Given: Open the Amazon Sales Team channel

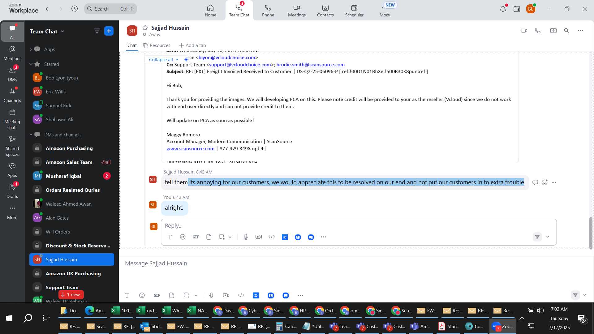Looking at the screenshot, I should pos(72,162).
